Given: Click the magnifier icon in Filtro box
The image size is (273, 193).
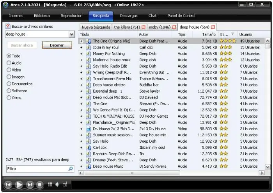Looking at the screenshot, I should click(x=71, y=169).
